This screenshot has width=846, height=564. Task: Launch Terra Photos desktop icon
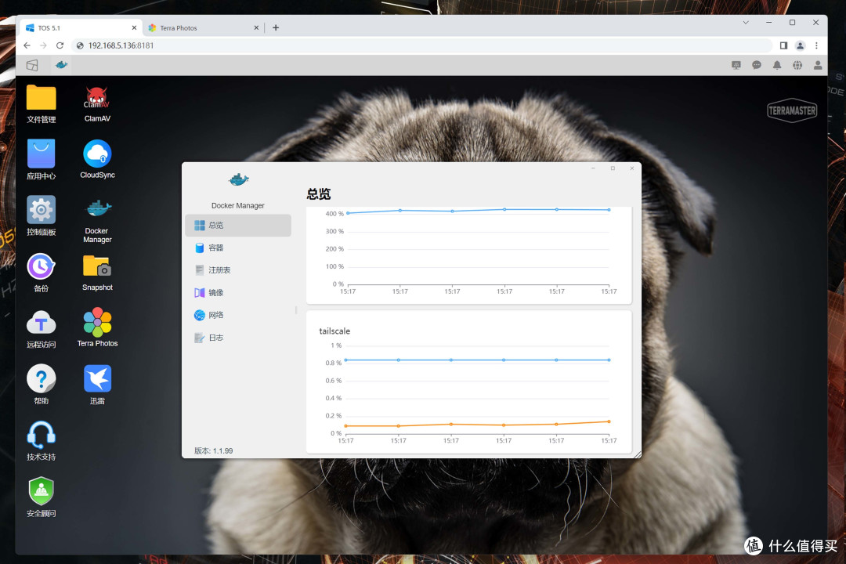click(97, 327)
